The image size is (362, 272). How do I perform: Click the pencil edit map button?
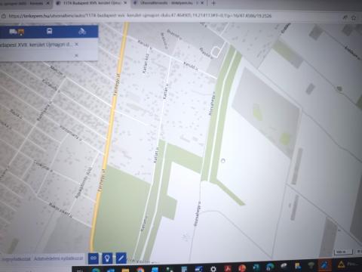pyautogui.click(x=121, y=258)
